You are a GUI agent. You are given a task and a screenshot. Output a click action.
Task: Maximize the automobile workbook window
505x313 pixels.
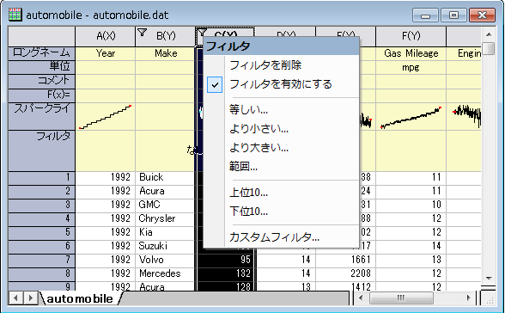[453, 15]
